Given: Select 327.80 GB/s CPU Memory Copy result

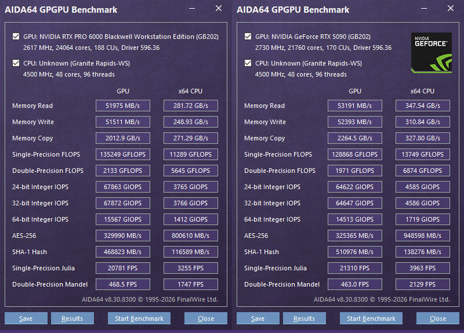Looking at the screenshot, I should pyautogui.click(x=422, y=138).
